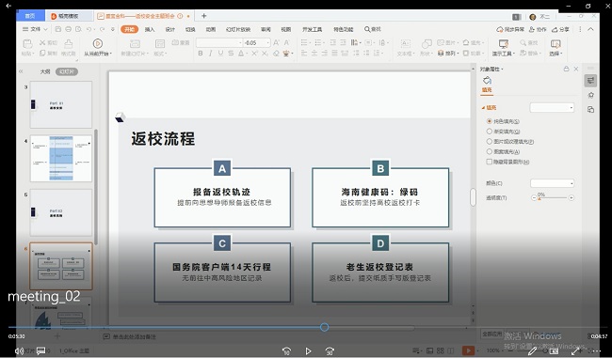Viewport: 612px width, 358px height.
Task: Skip video forward 30 seconds
Action: [330, 351]
